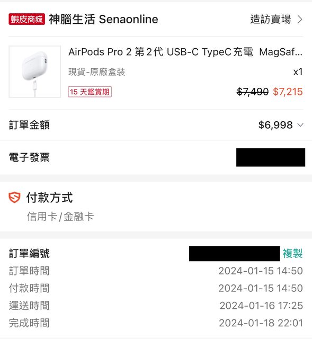Tap the 信用卡/金融卡 payment method text
Image resolution: width=312 pixels, height=339 pixels.
[x=60, y=217]
